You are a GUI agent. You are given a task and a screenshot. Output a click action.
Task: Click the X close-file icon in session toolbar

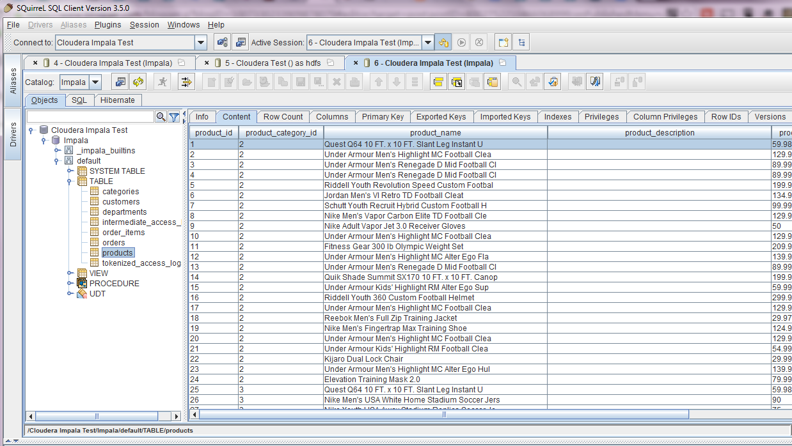coord(337,82)
